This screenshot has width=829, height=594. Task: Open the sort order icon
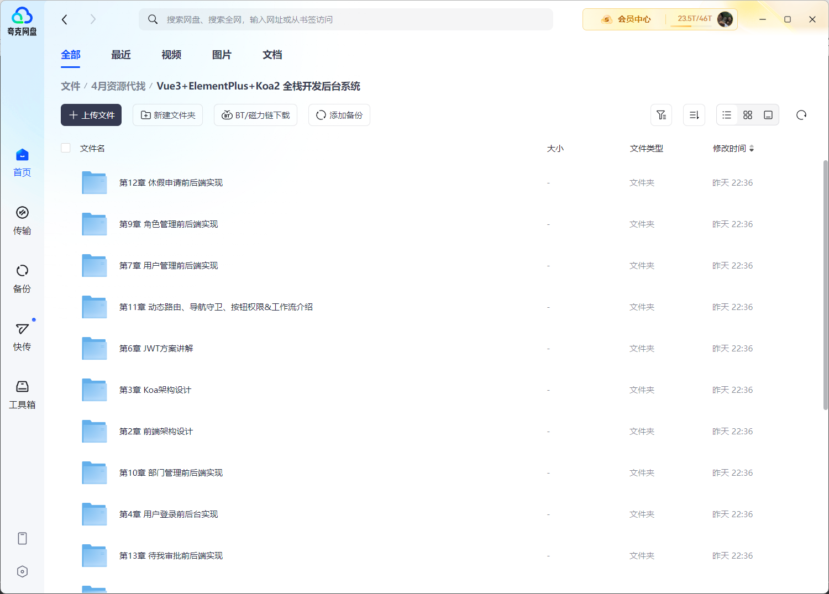point(694,115)
